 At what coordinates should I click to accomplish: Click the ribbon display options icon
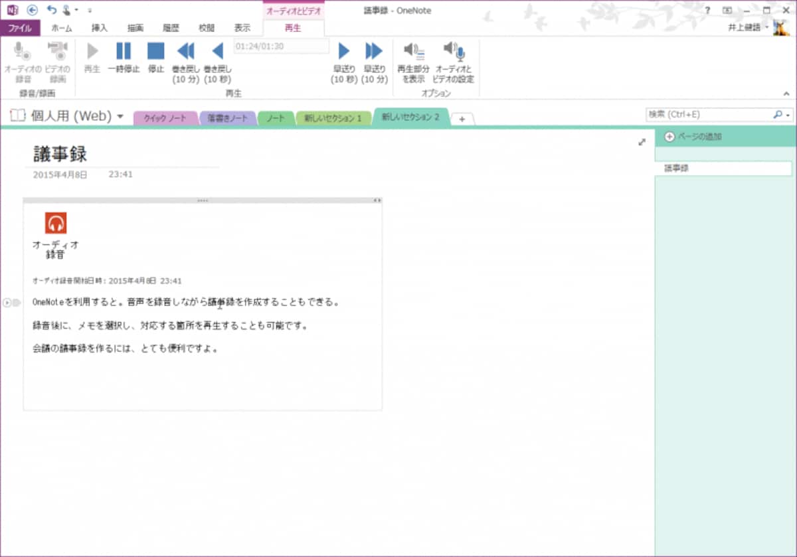coord(727,10)
